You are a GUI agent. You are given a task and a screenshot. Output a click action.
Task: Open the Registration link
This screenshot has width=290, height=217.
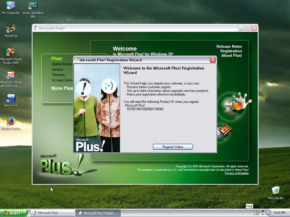[x=231, y=51]
